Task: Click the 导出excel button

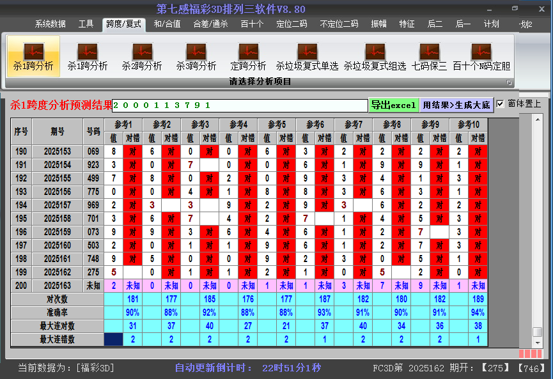Action: tap(394, 105)
